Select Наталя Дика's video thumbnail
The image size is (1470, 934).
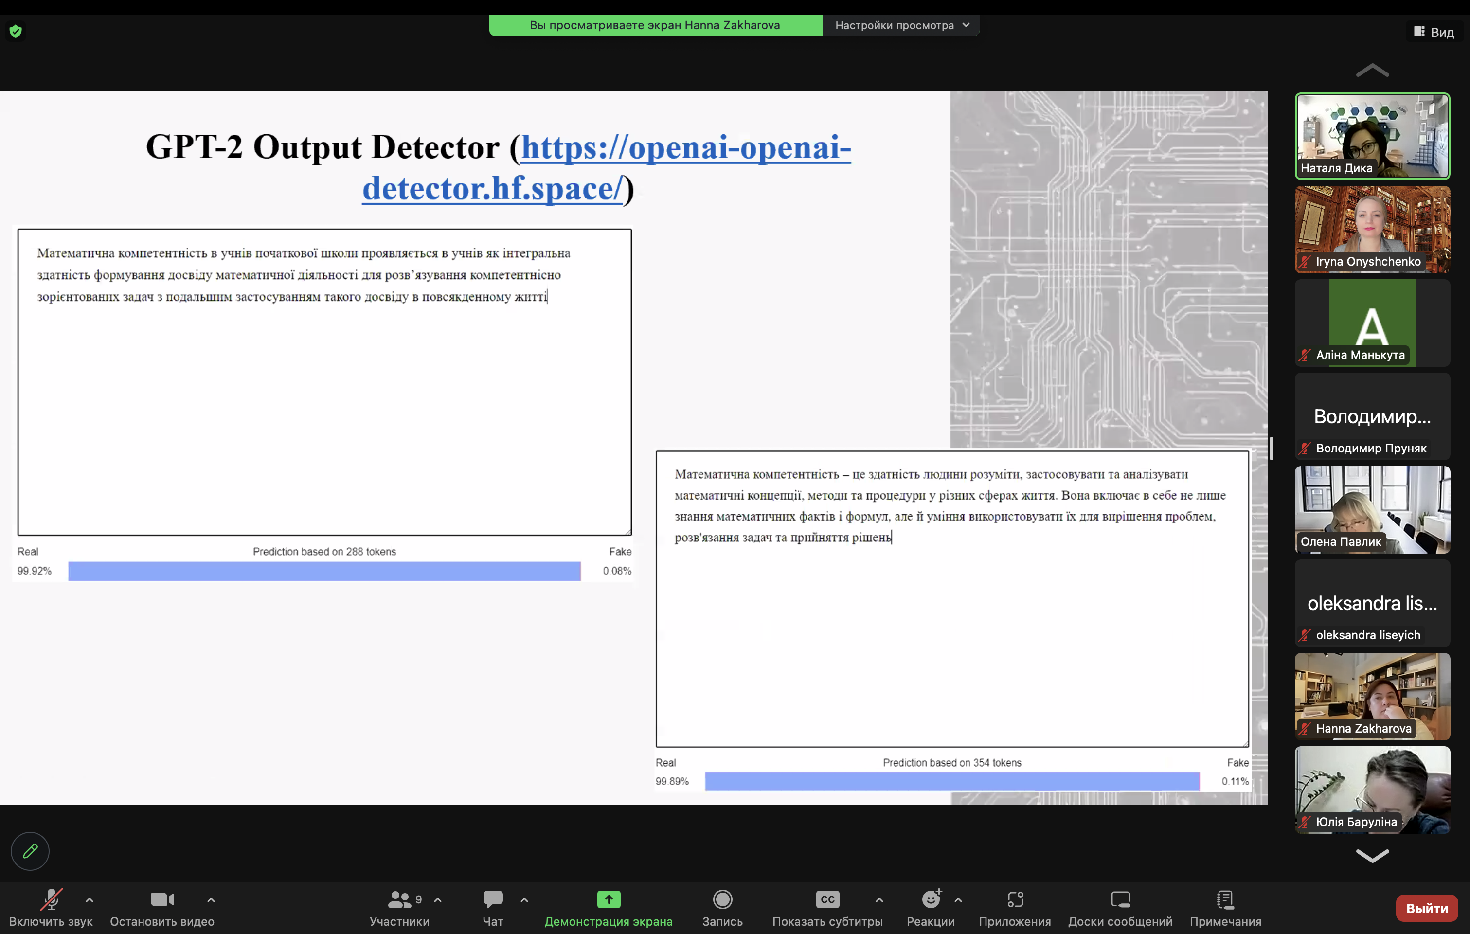click(1372, 136)
